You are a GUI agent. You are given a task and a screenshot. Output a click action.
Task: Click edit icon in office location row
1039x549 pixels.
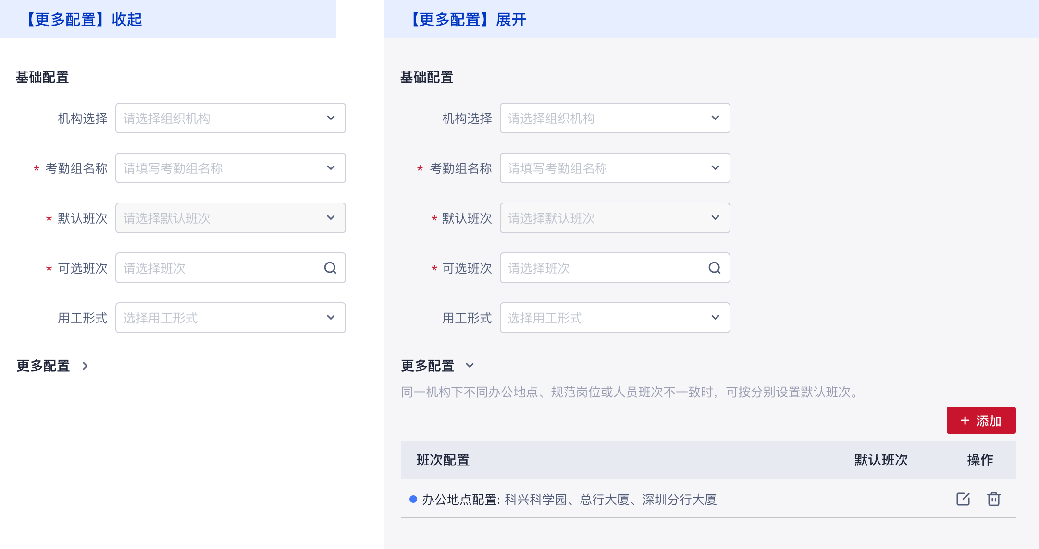(963, 499)
